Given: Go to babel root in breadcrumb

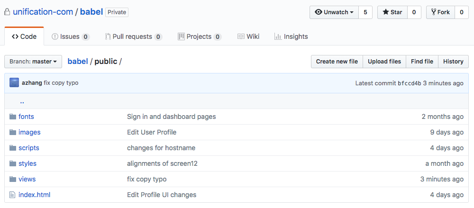Looking at the screenshot, I should (x=78, y=62).
